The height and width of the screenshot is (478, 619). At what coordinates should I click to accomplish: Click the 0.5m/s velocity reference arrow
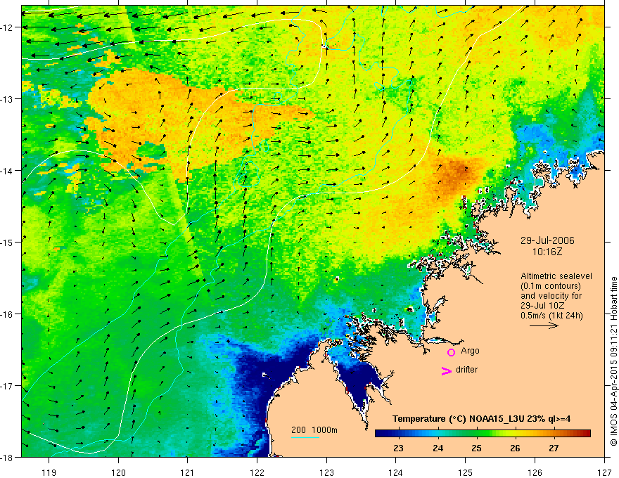[544, 325]
